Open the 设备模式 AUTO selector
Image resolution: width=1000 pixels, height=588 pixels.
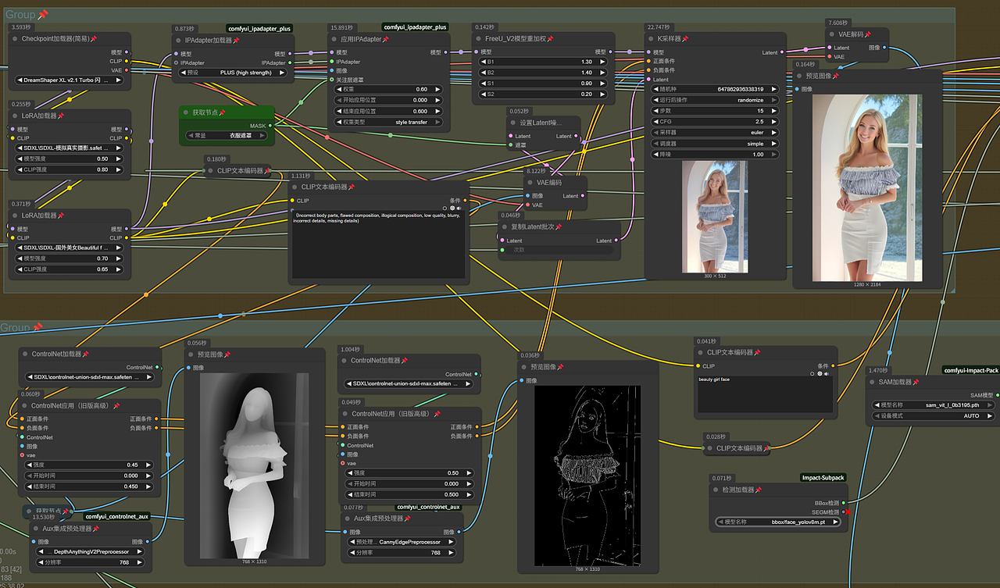click(x=934, y=415)
